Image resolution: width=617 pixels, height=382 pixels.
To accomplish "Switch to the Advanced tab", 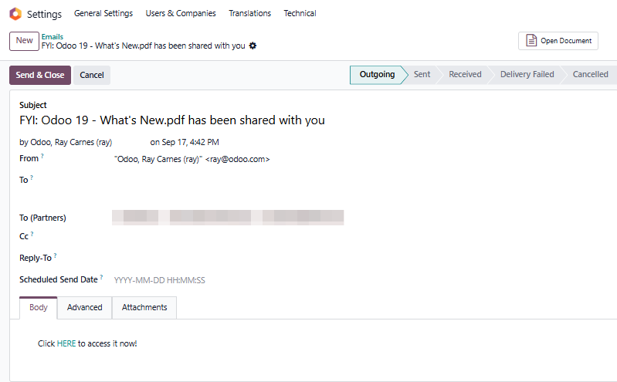I will click(x=85, y=307).
